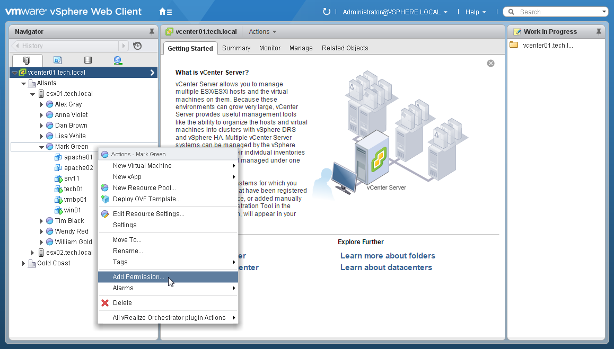Click the red Delete X icon
Viewport: 614px width, 349px height.
(x=105, y=303)
